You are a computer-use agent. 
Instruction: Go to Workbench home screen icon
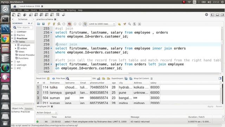15,6
